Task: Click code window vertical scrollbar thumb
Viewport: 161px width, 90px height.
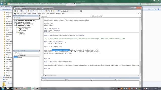Action: 140,67
